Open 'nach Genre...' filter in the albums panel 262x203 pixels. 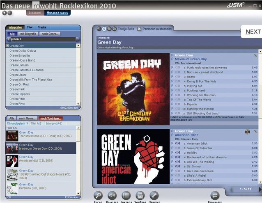coord(27,119)
